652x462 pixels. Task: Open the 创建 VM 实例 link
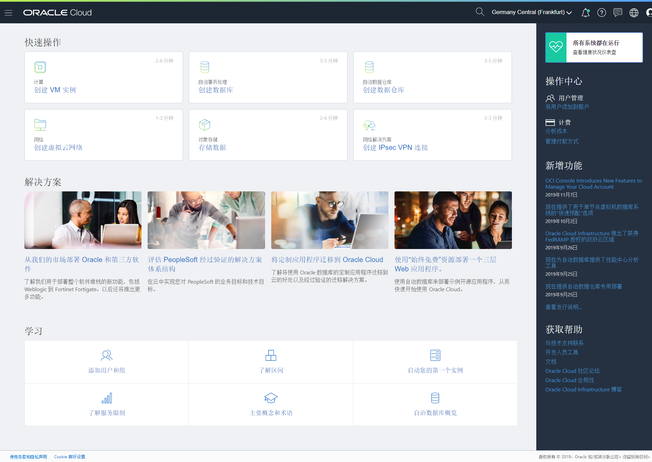(x=55, y=90)
